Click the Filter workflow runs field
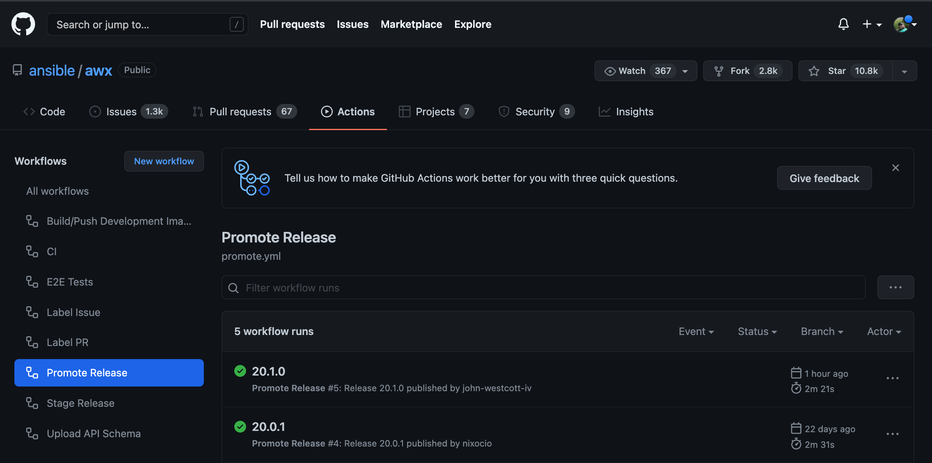The height and width of the screenshot is (463, 932). 465,288
